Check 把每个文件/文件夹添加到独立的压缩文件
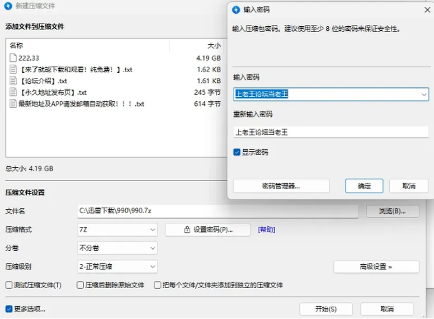The image size is (434, 319). point(157,285)
